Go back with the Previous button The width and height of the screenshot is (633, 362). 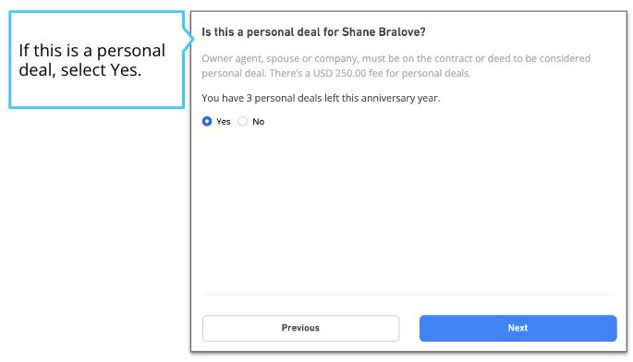pyautogui.click(x=300, y=328)
